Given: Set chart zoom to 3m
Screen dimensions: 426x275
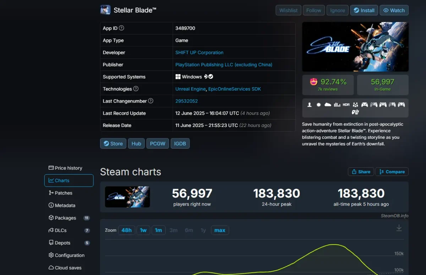Looking at the screenshot, I should (174, 230).
